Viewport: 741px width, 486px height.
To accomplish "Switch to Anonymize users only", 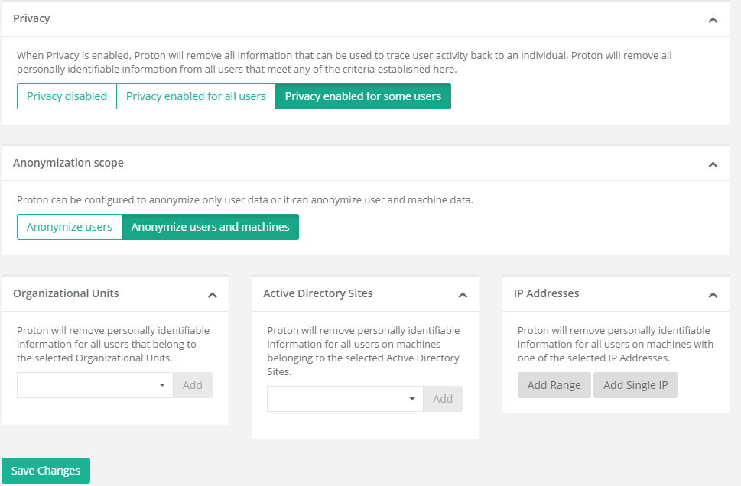I will (x=70, y=227).
